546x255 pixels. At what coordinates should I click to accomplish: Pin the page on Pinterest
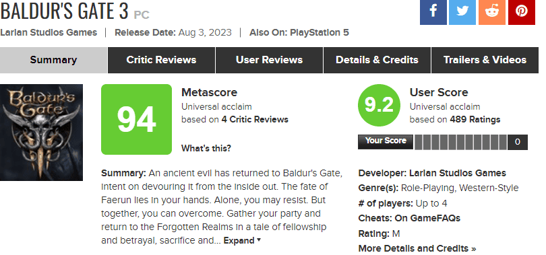pos(522,12)
